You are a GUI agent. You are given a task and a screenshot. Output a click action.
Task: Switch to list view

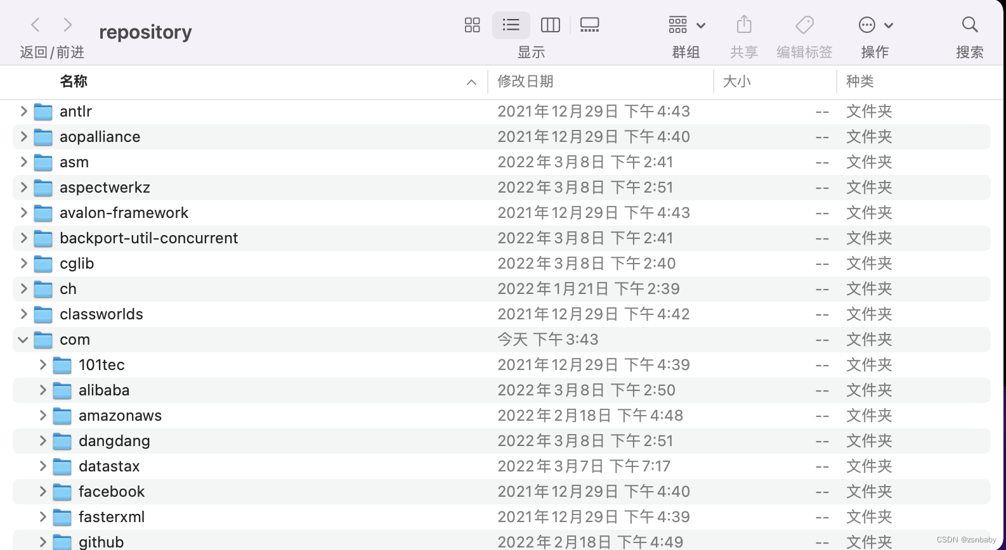511,25
